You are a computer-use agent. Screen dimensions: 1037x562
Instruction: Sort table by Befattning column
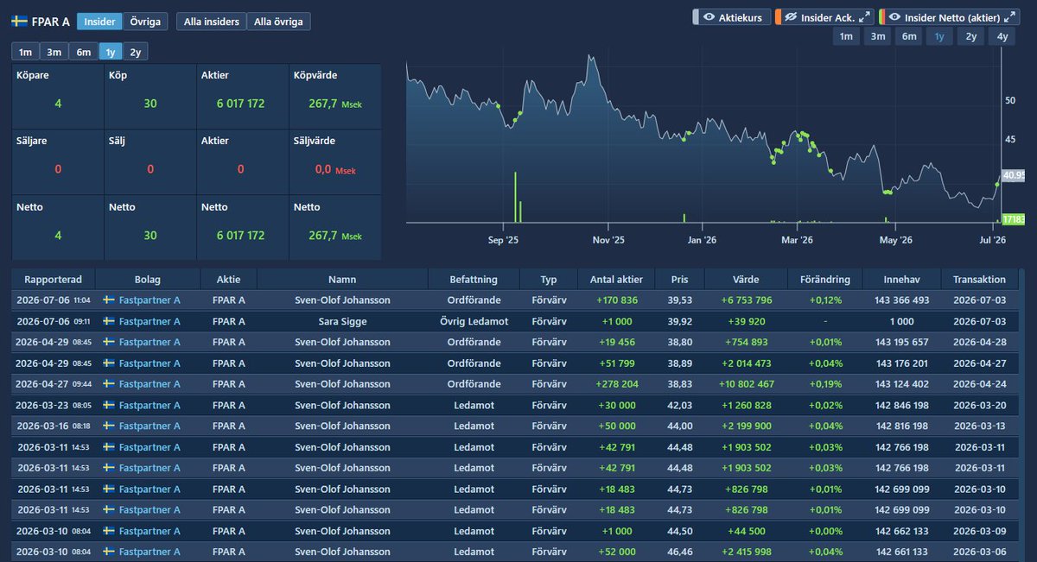[x=474, y=279]
